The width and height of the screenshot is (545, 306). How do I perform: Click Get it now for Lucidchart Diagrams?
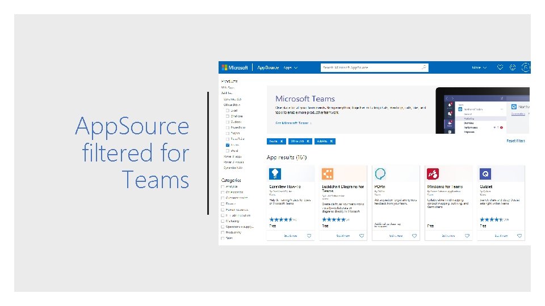pyautogui.click(x=343, y=236)
